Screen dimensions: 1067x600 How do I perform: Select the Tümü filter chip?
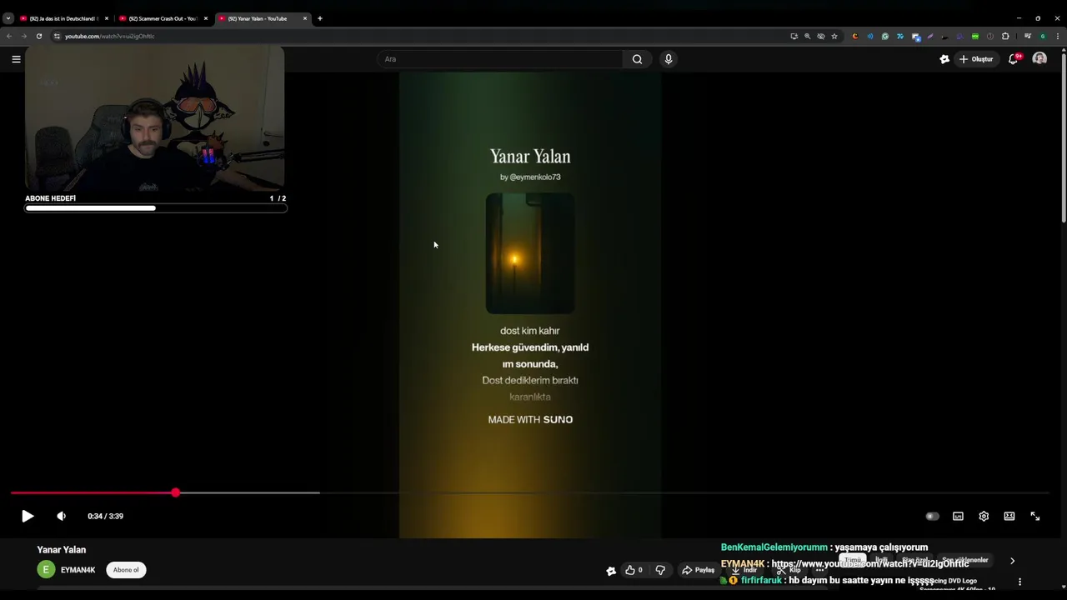coord(852,560)
